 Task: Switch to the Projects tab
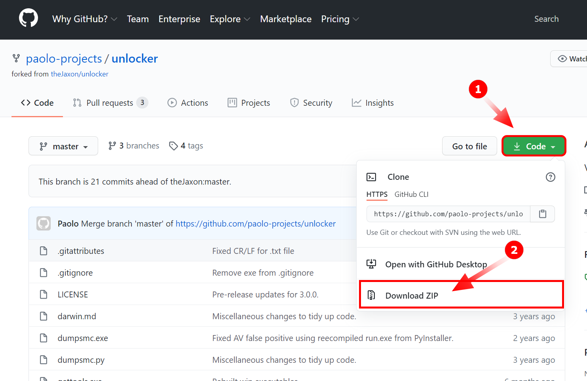(249, 103)
